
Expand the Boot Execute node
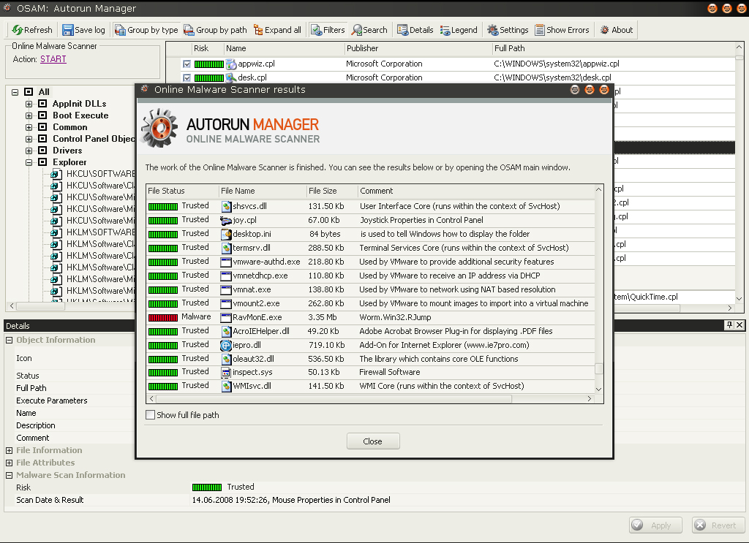coord(29,115)
